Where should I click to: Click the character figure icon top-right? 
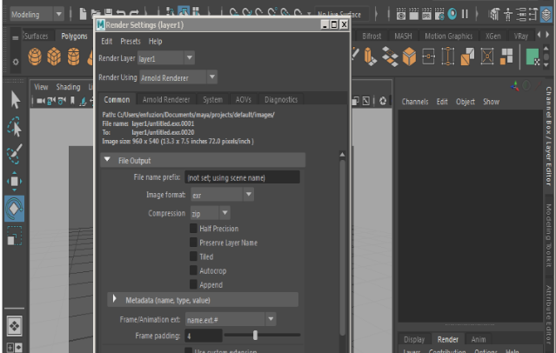pyautogui.click(x=508, y=15)
